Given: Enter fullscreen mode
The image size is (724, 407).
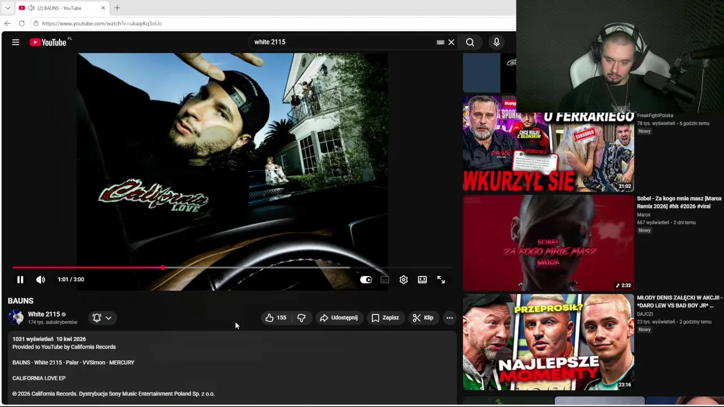Looking at the screenshot, I should point(441,279).
